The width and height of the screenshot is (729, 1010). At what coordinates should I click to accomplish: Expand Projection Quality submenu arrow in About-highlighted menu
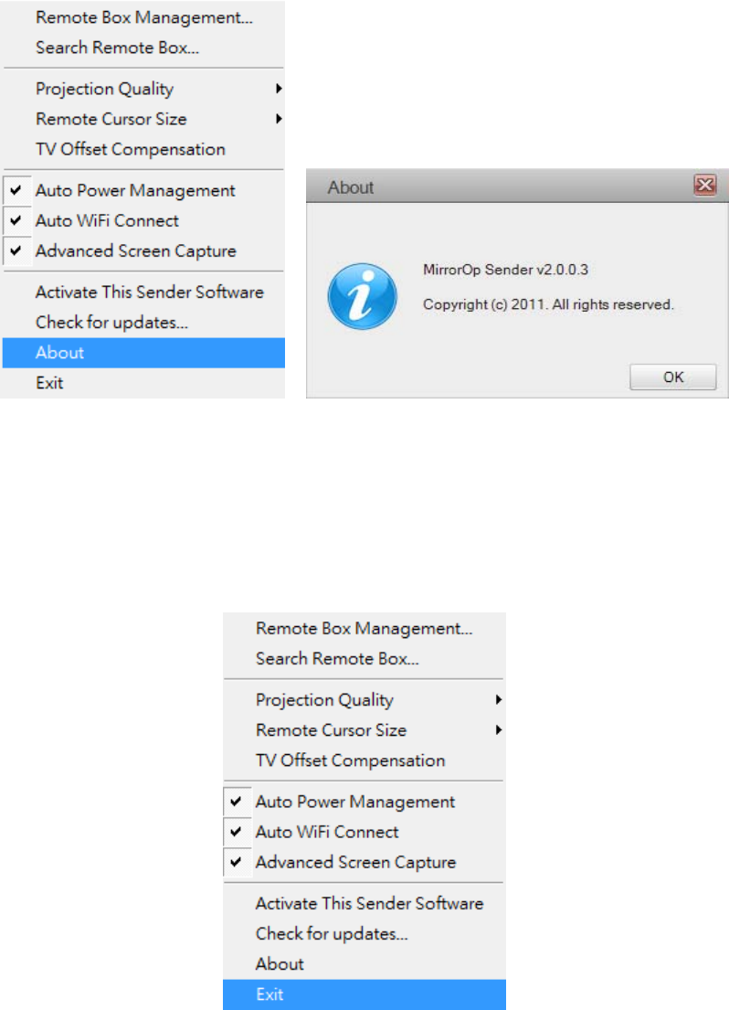coord(278,90)
